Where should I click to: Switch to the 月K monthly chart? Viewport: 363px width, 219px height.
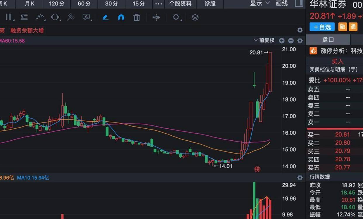(x=30, y=4)
